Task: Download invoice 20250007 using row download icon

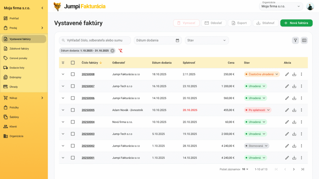Action: click(x=294, y=86)
